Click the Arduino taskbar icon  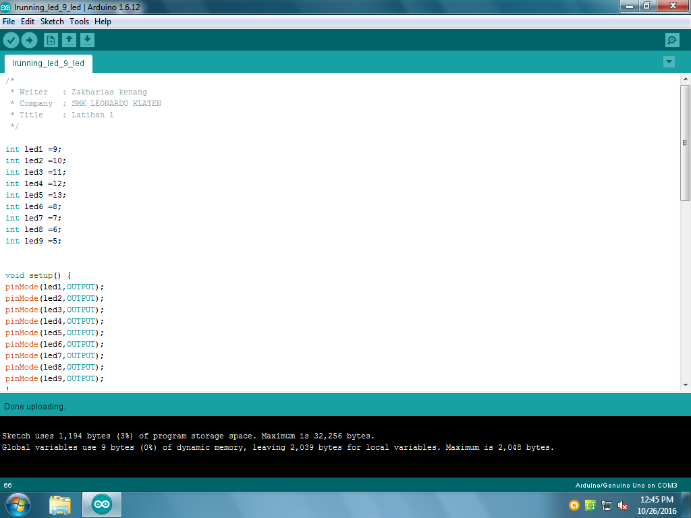[102, 505]
